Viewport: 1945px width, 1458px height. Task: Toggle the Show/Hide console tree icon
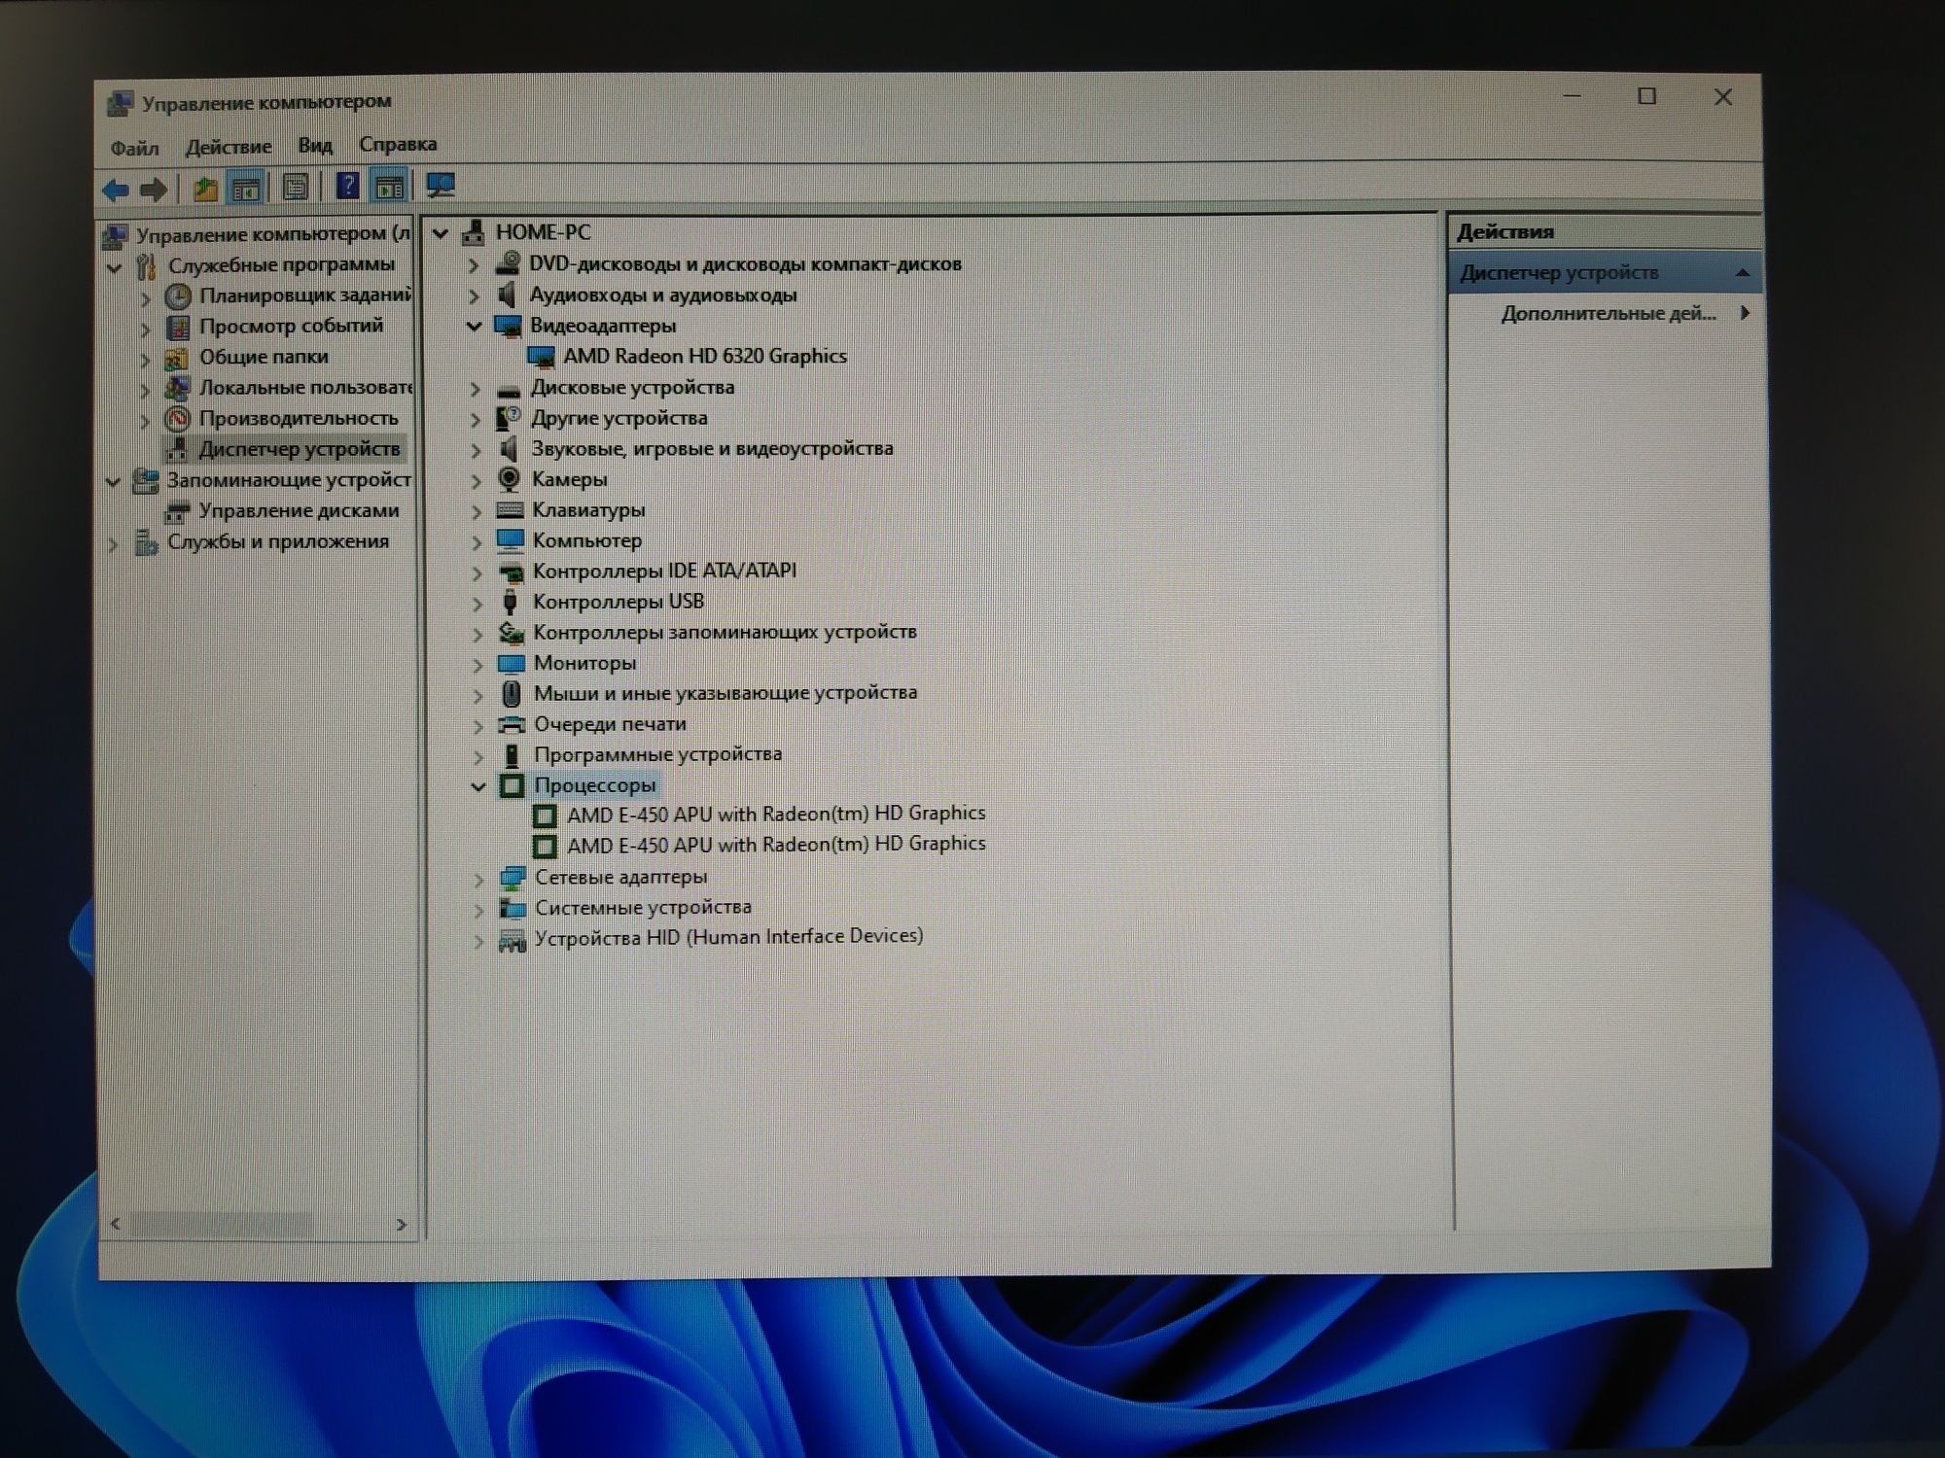point(246,189)
